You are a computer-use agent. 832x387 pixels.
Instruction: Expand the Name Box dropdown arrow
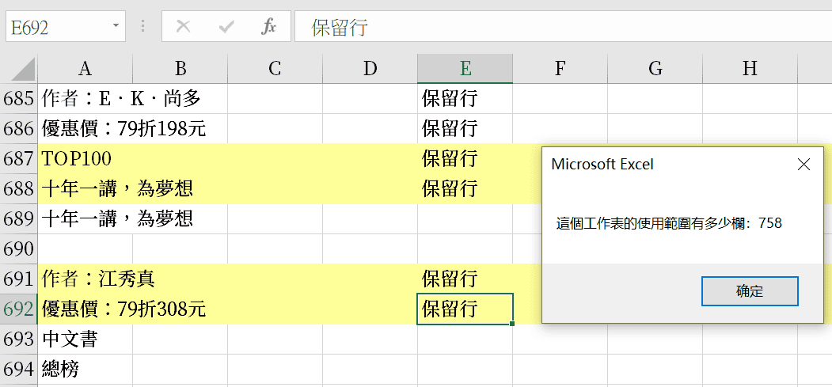tap(116, 26)
